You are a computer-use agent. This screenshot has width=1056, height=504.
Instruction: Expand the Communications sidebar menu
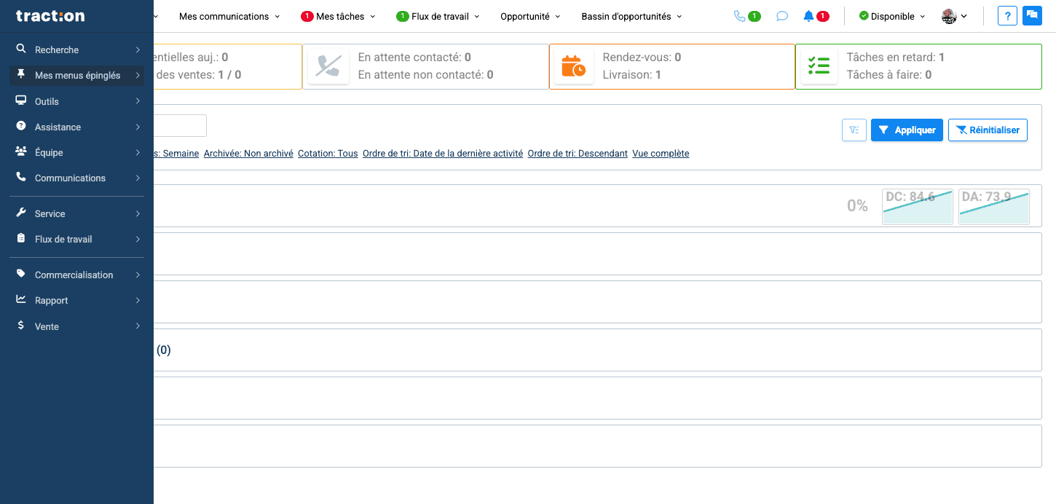coord(76,178)
